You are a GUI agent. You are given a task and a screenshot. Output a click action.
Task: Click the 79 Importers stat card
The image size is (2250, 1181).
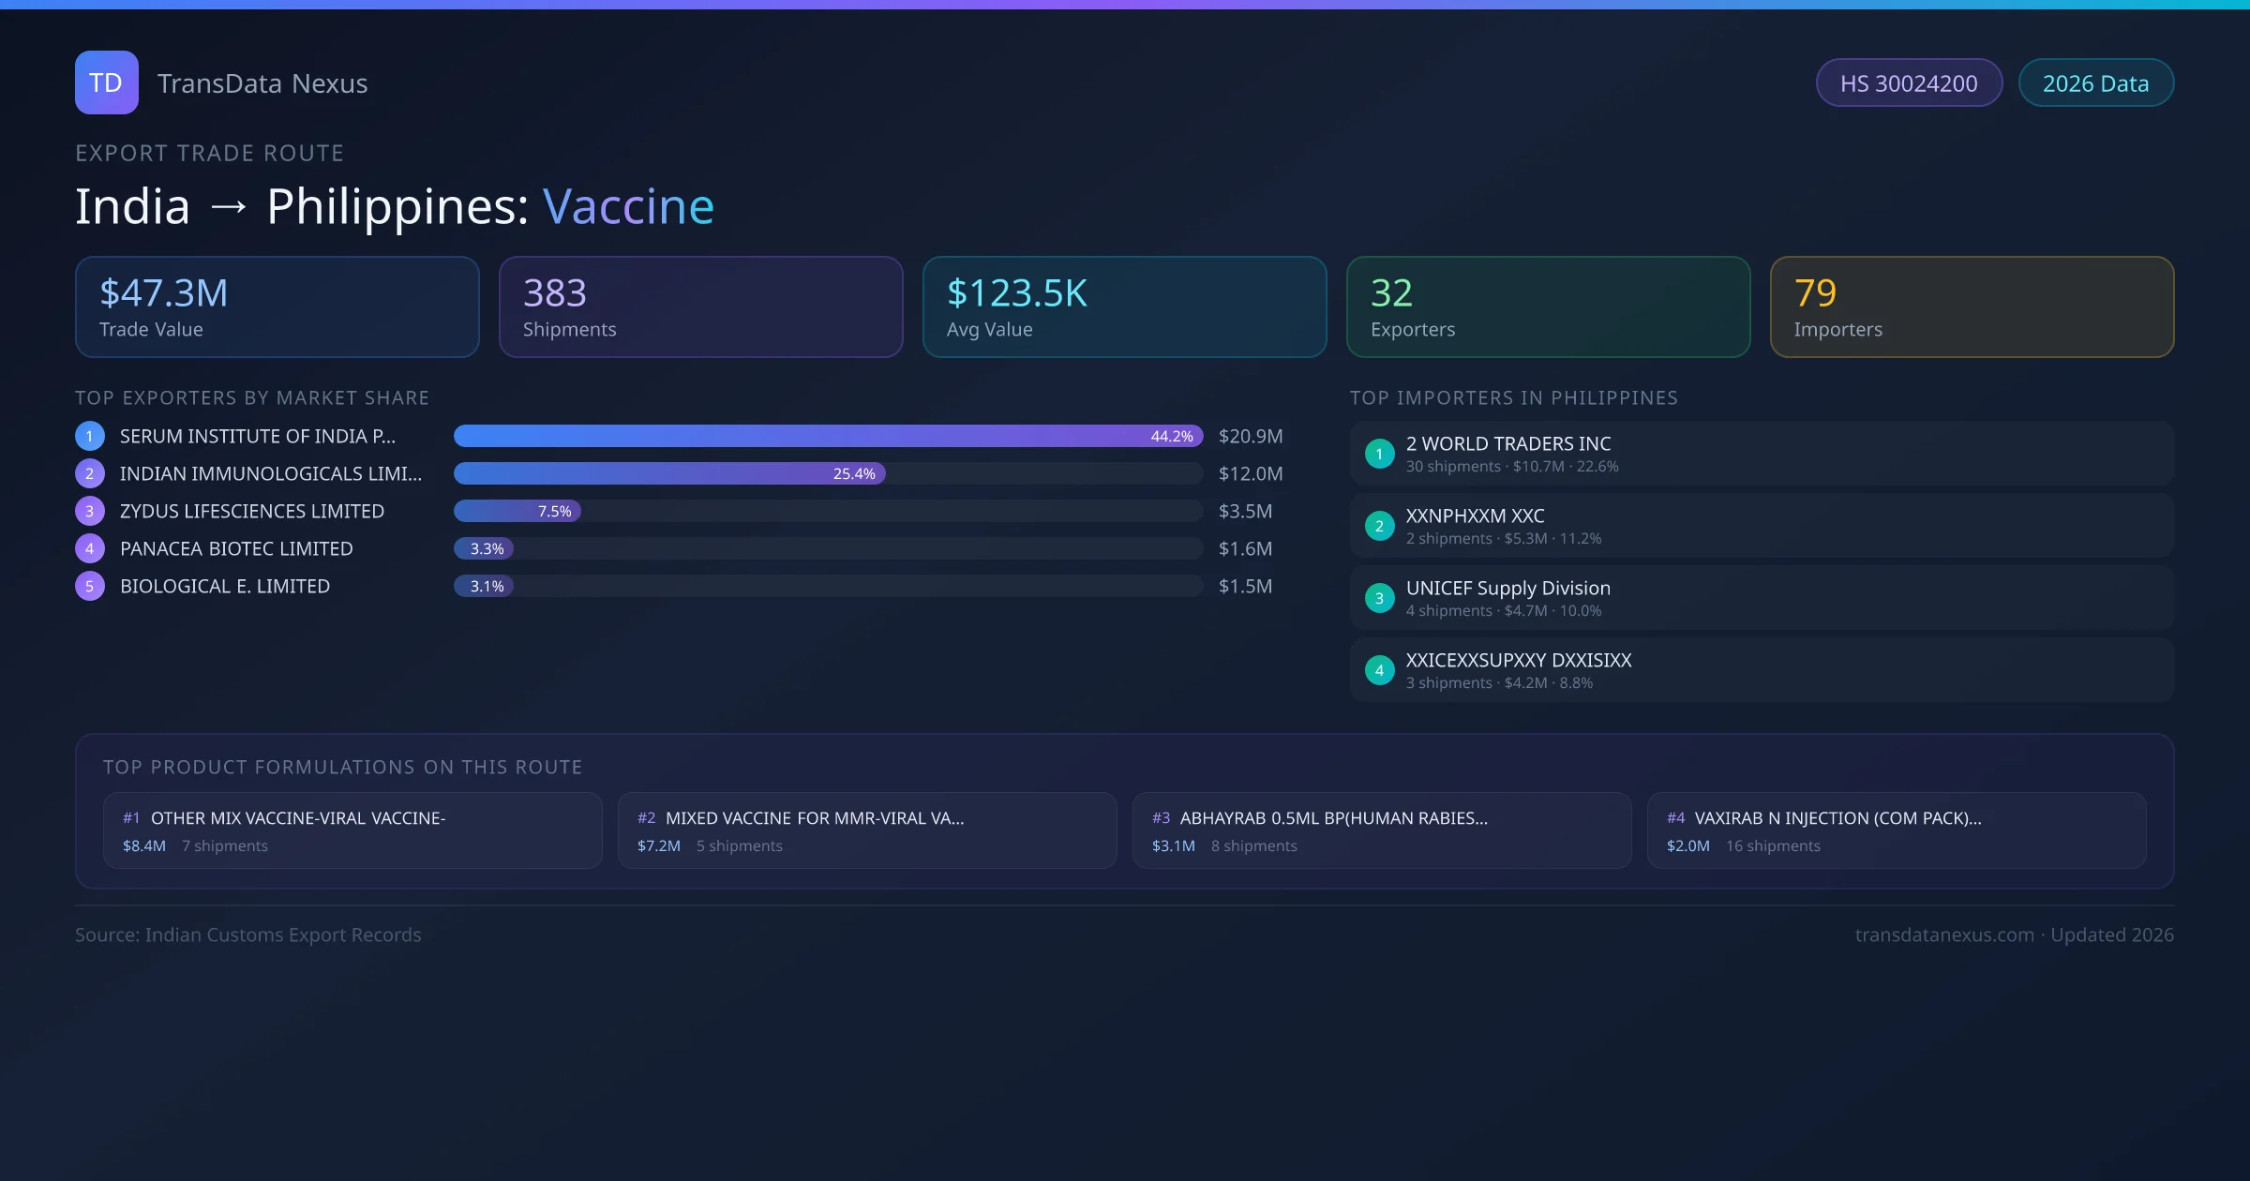[x=1972, y=306]
